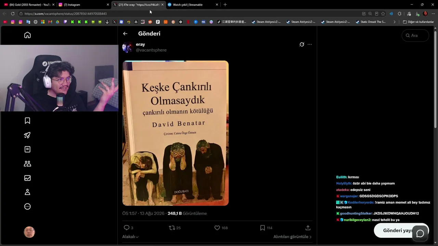438x246 pixels.
Task: Click the chart image icon in the X sidebar
Action: point(27,178)
